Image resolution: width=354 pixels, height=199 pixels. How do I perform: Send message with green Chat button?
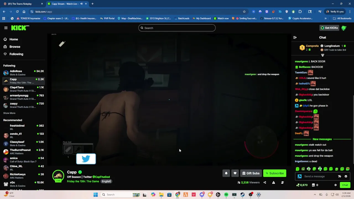(x=345, y=185)
